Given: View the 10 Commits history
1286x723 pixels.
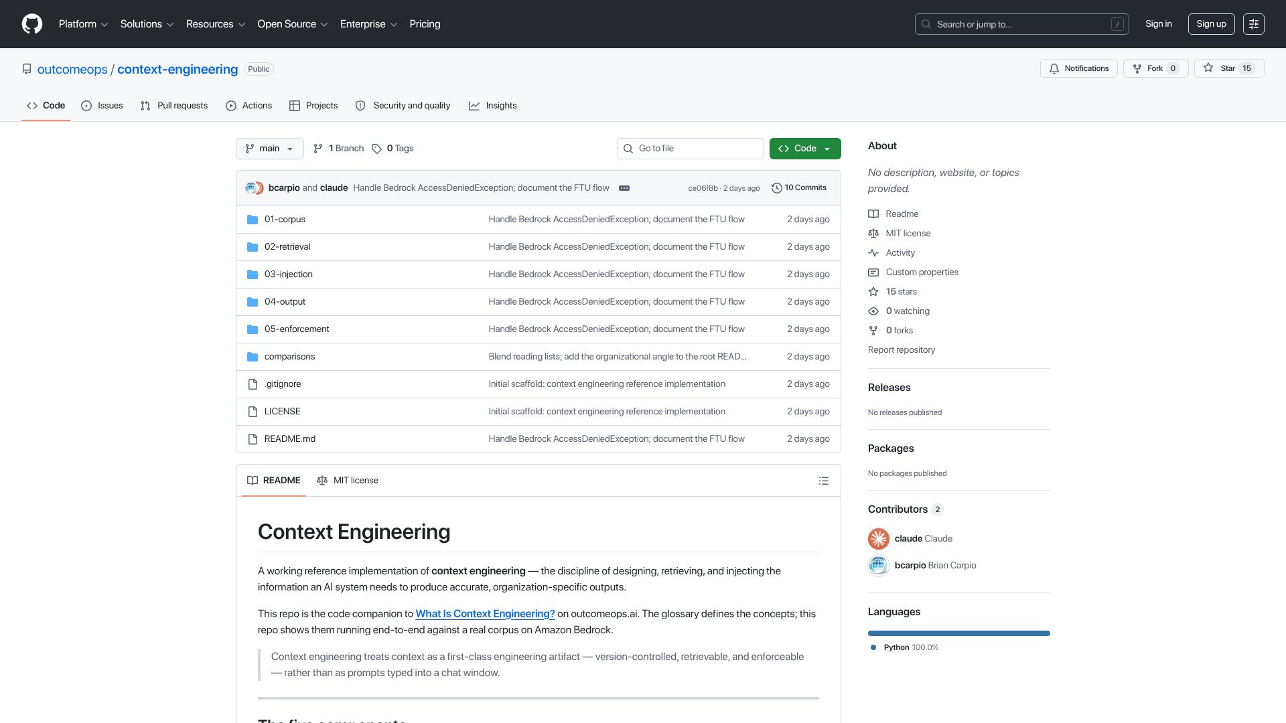Looking at the screenshot, I should (799, 188).
